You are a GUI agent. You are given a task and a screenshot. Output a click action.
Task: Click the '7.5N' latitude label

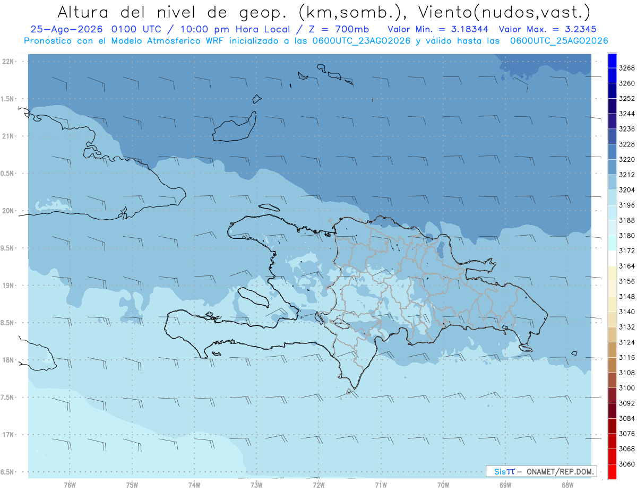7,397
